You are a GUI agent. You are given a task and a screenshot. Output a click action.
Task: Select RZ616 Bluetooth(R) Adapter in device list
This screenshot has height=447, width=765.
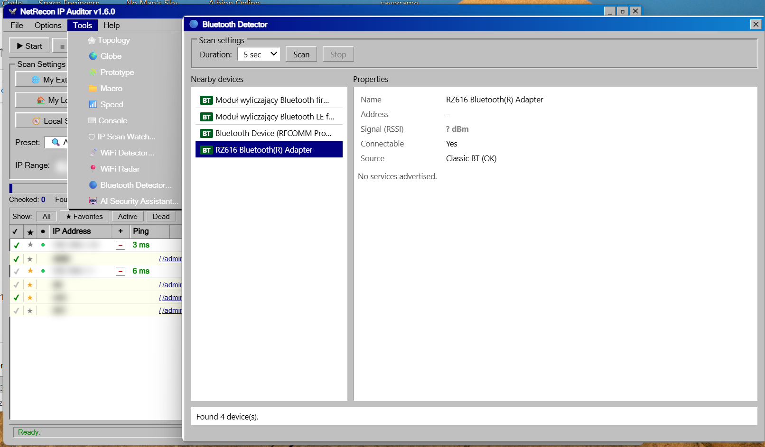click(269, 150)
